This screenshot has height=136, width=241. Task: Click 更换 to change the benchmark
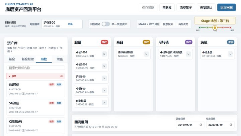coord(70,24)
